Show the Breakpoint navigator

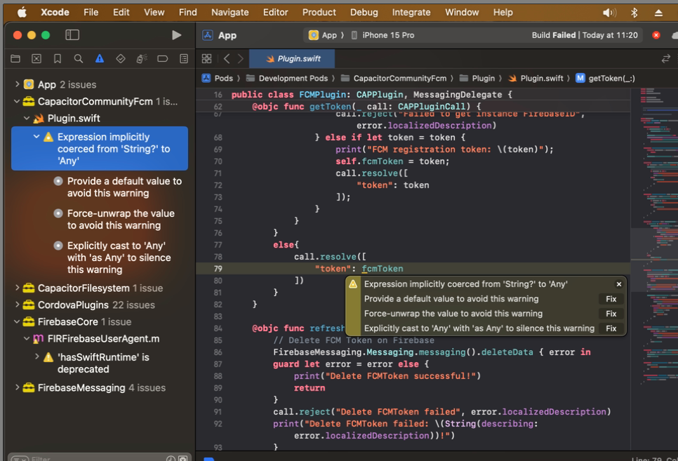pos(163,58)
